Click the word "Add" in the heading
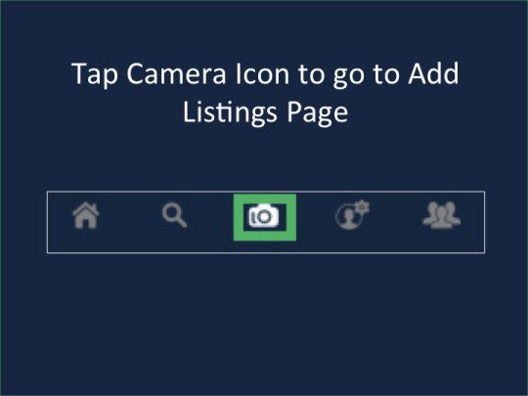 click(x=434, y=73)
